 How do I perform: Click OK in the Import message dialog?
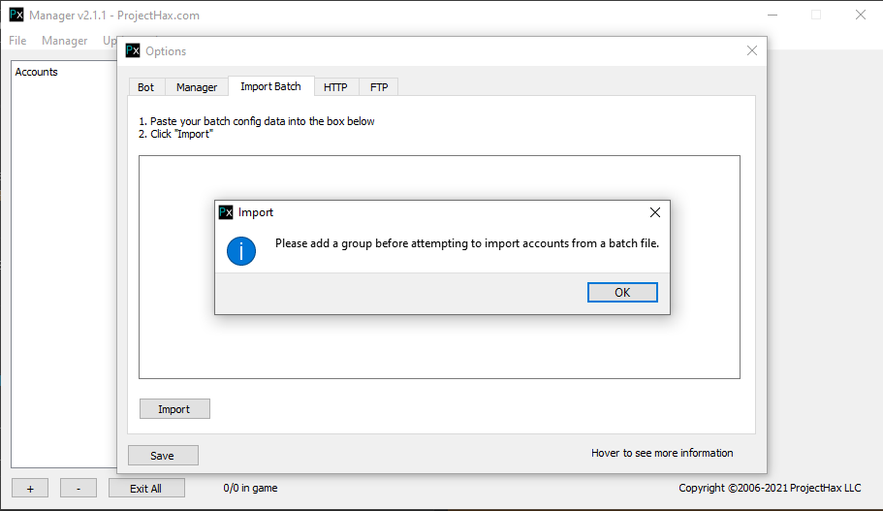point(622,292)
